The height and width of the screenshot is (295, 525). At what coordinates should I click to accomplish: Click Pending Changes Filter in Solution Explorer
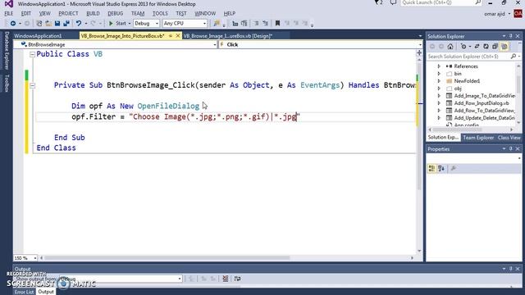463,47
